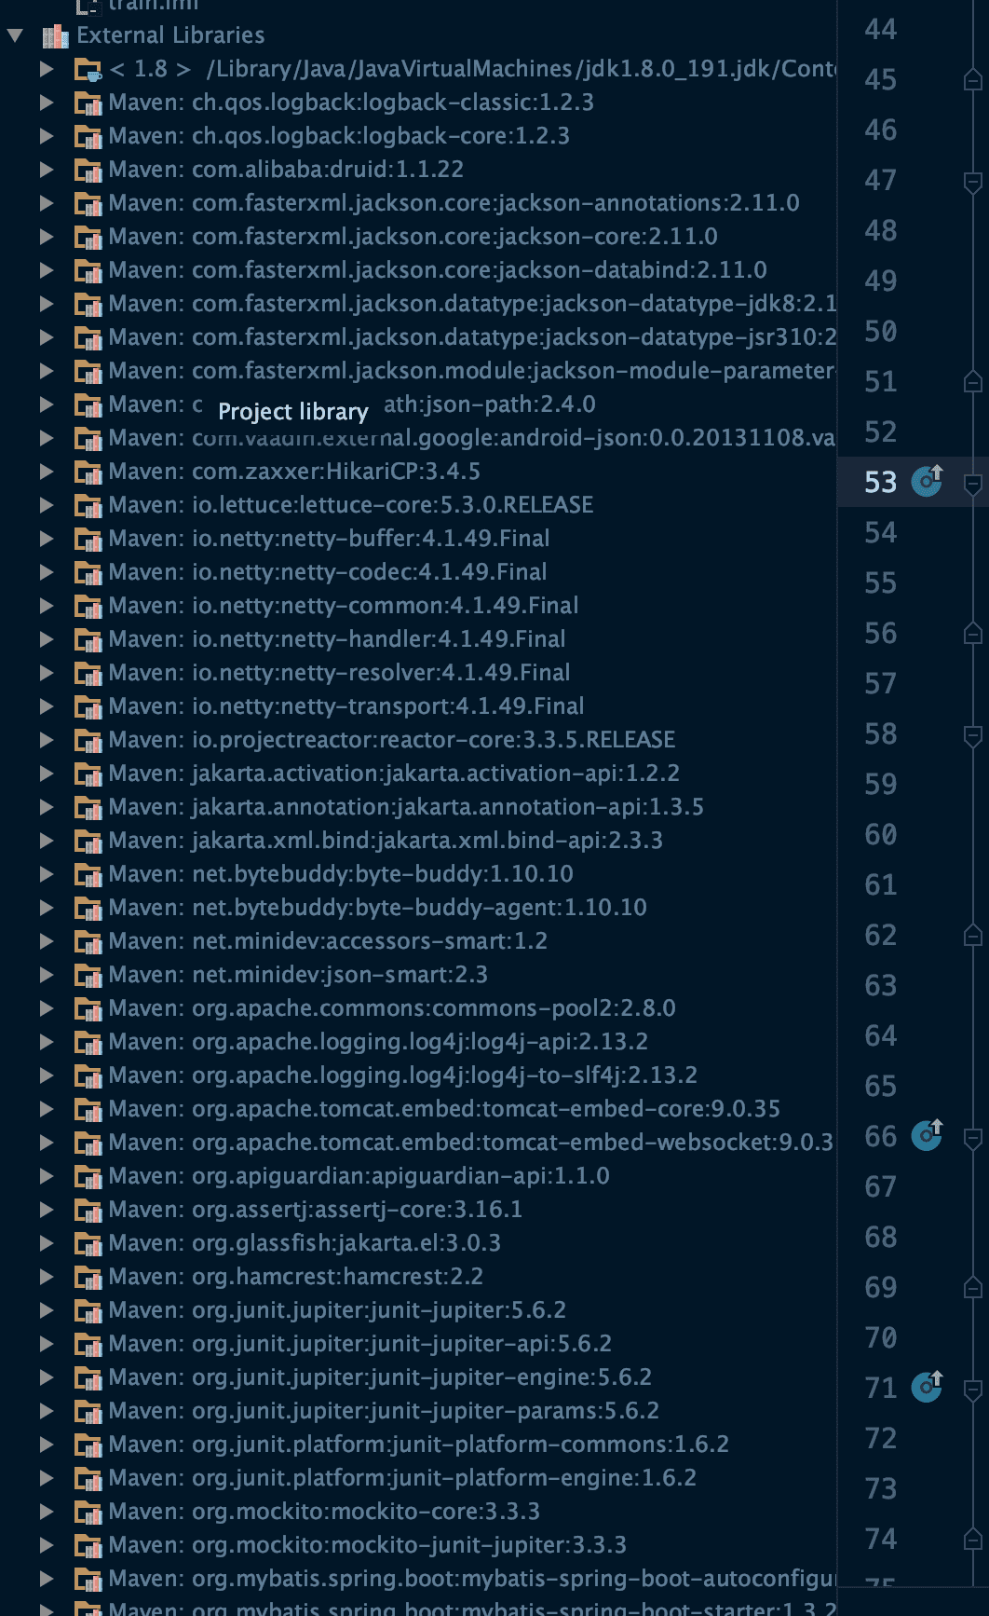The width and height of the screenshot is (989, 1616).
Task: Expand Maven com.alibaba:druid:1.1.22
Action: click(x=47, y=170)
